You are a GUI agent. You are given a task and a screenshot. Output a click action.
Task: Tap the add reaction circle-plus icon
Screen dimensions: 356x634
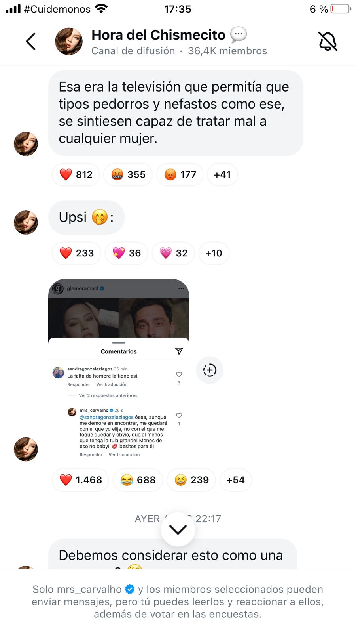pos(210,370)
